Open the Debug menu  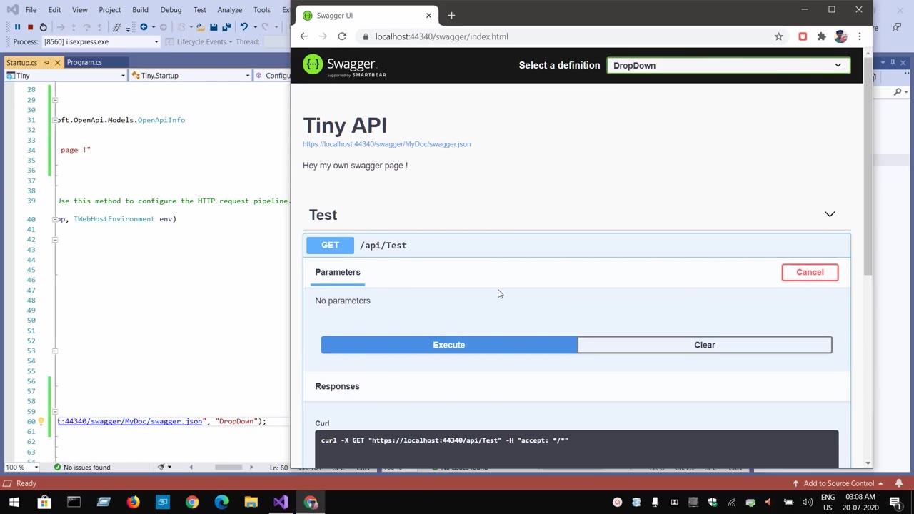tap(171, 10)
